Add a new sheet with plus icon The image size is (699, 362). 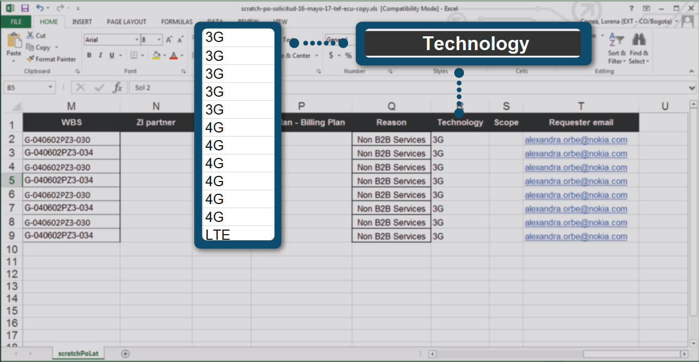[x=125, y=353]
